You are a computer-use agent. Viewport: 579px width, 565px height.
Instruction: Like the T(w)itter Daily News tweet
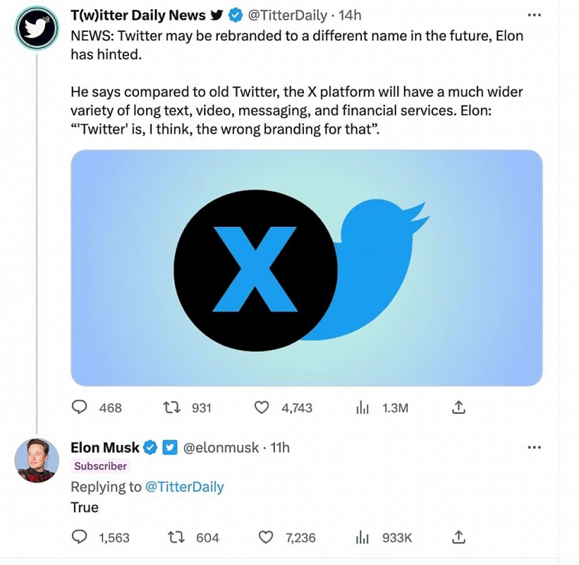tap(262, 408)
